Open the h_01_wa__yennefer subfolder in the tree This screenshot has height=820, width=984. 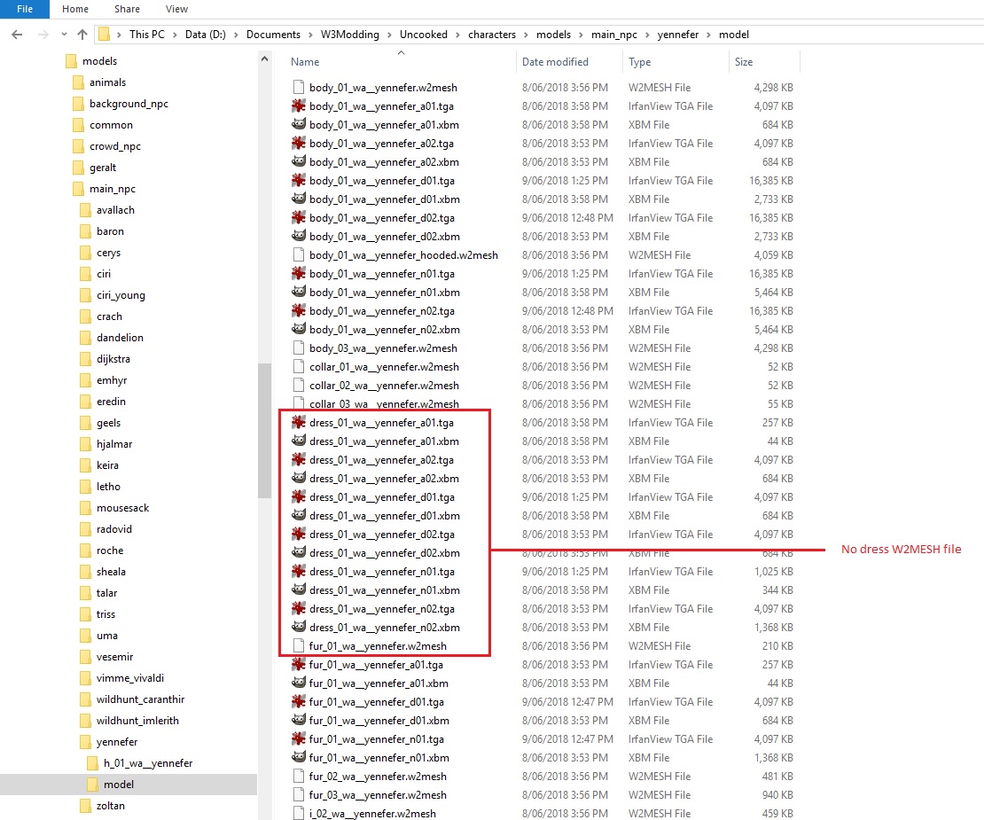pyautogui.click(x=148, y=763)
